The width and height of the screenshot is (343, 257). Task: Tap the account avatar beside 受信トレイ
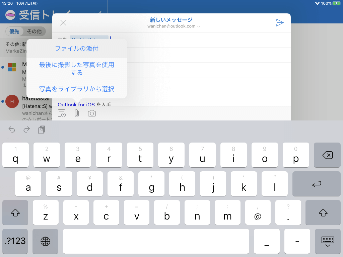(10, 15)
